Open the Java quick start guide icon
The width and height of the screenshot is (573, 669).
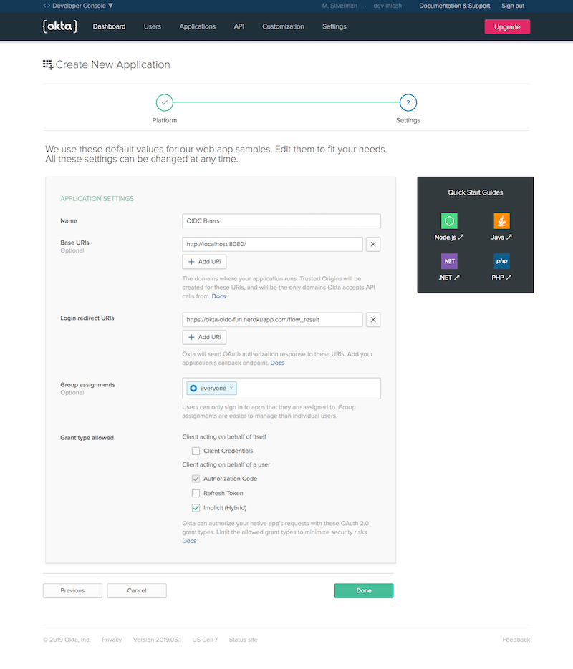coord(501,220)
